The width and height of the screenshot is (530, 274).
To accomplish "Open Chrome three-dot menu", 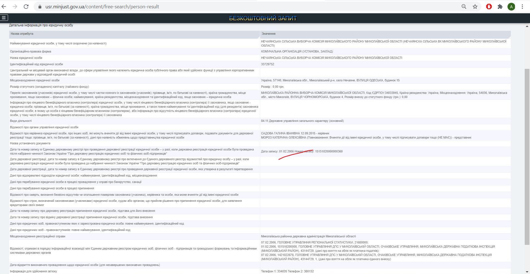I will click(522, 7).
